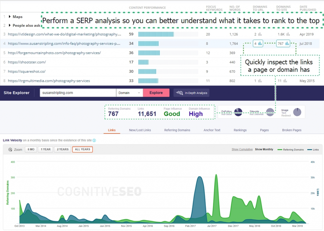Click the content performance bar for vtldesign.com

(168, 34)
